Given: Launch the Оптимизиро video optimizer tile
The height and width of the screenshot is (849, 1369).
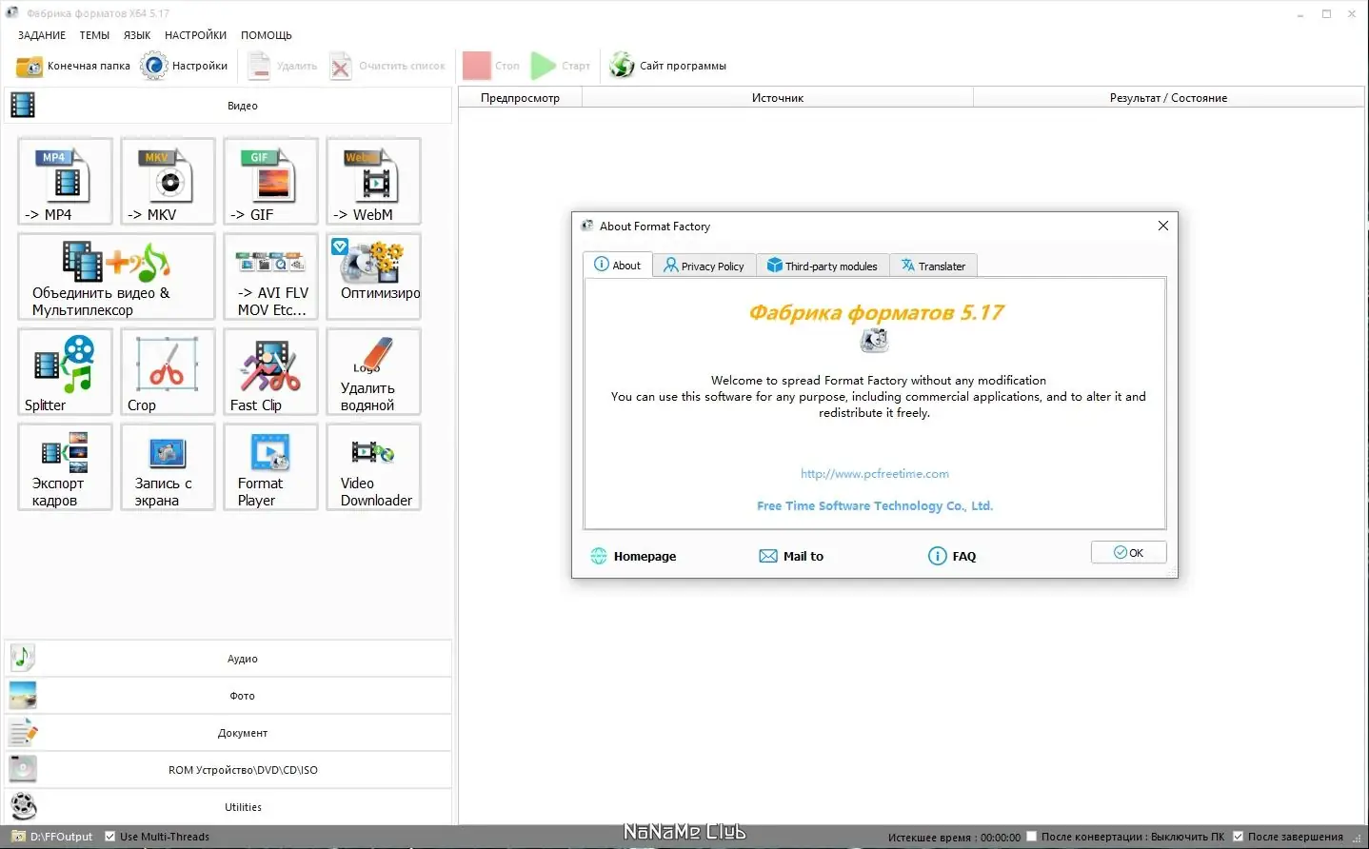Looking at the screenshot, I should point(373,276).
